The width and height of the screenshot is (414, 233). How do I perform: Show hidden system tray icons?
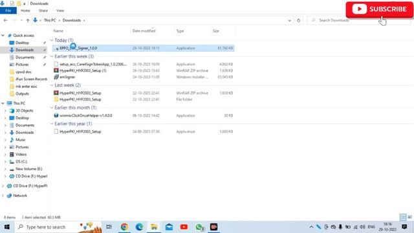311,227
